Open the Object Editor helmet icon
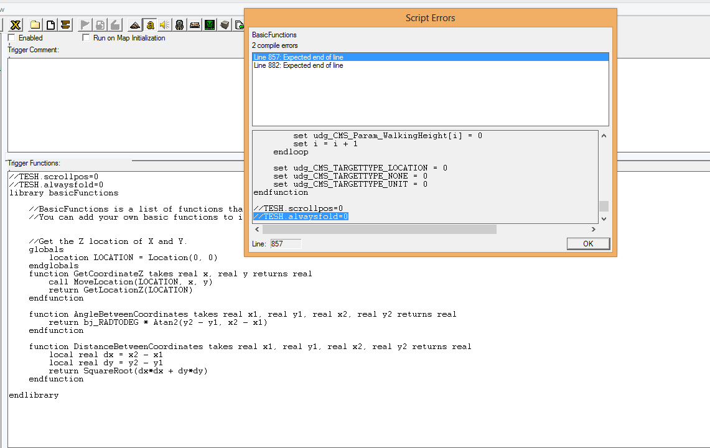Viewport: 710px width, 448px height. pyautogui.click(x=180, y=25)
